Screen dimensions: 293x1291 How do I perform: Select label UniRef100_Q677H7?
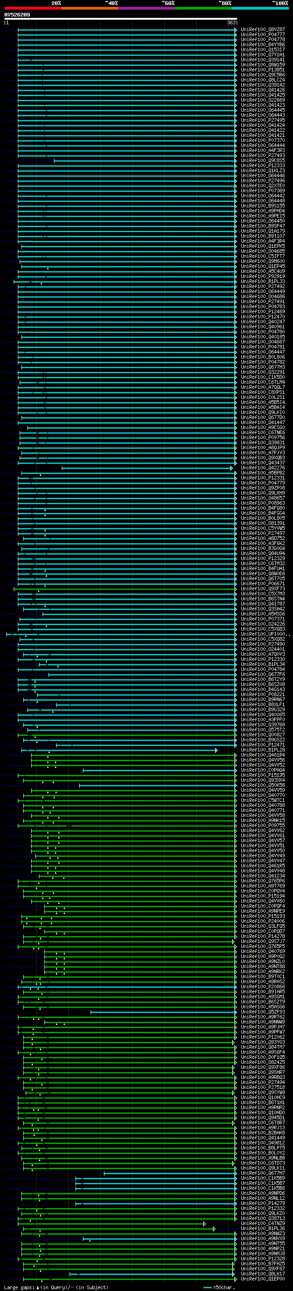[x=262, y=1173]
